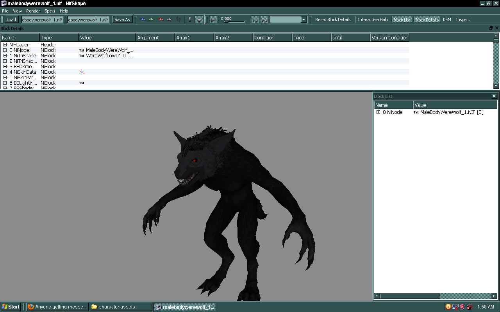
Task: Click the green eye view icon
Action: (x=151, y=19)
